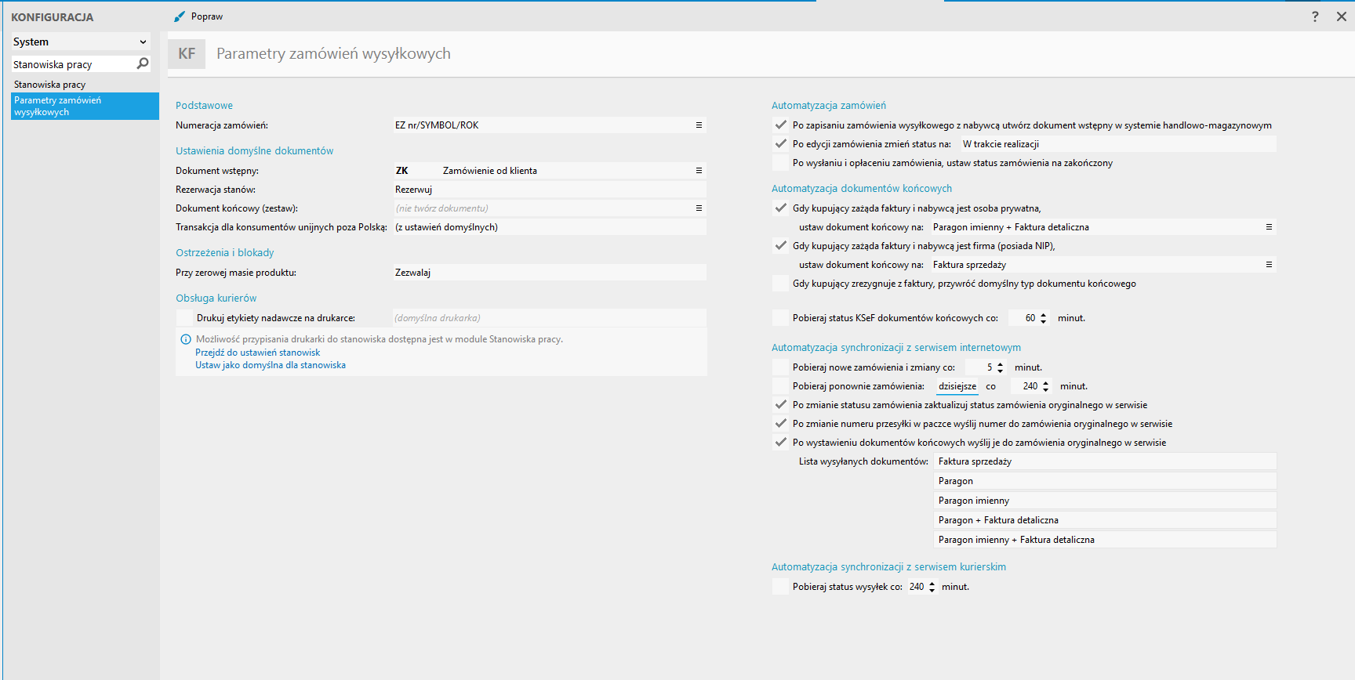This screenshot has height=680, width=1355.
Task: Open list icon for Dokument końcowy (zestaw)
Action: [x=699, y=208]
